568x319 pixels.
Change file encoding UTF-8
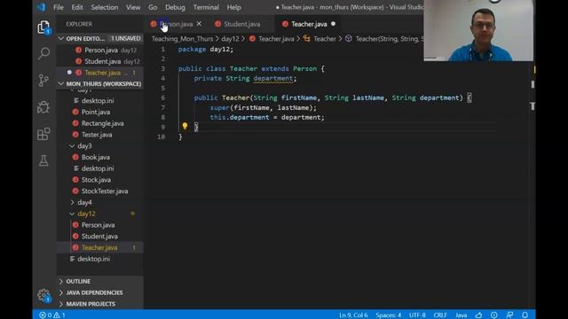tap(417, 315)
